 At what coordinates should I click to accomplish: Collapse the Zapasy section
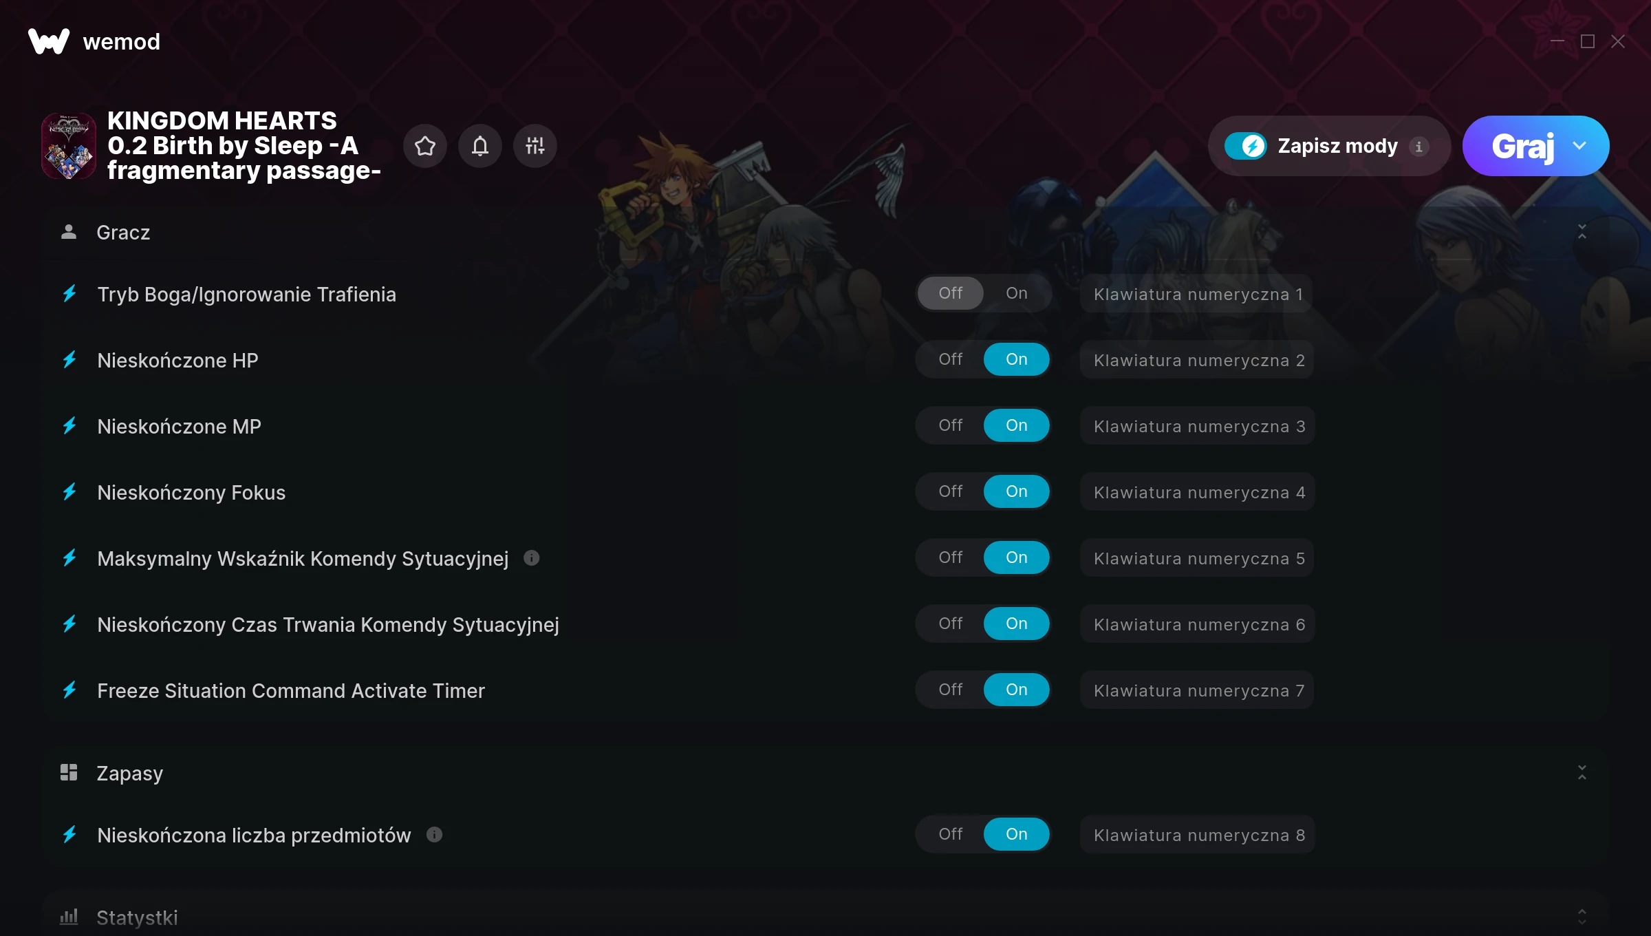1582,773
